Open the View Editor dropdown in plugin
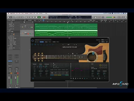 pos(103,42)
